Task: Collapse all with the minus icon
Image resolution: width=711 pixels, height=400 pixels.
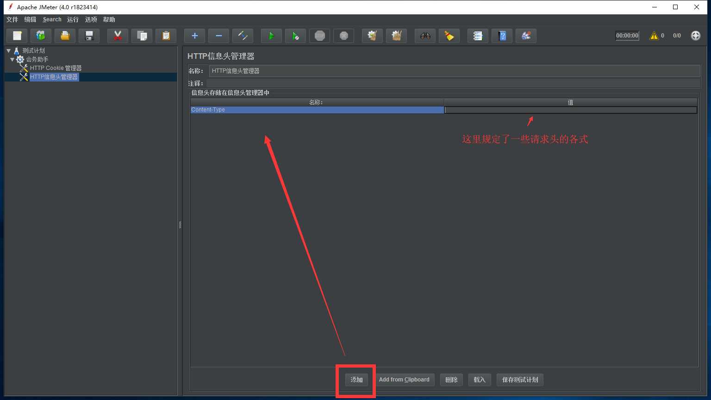Action: [218, 36]
